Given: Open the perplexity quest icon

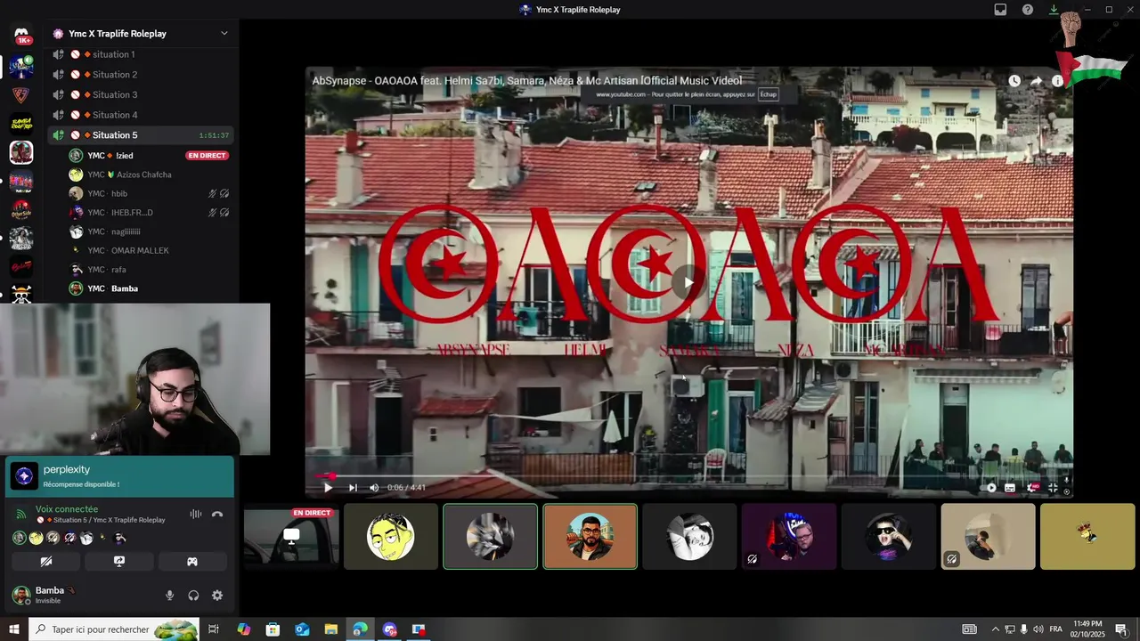Looking at the screenshot, I should click(24, 476).
